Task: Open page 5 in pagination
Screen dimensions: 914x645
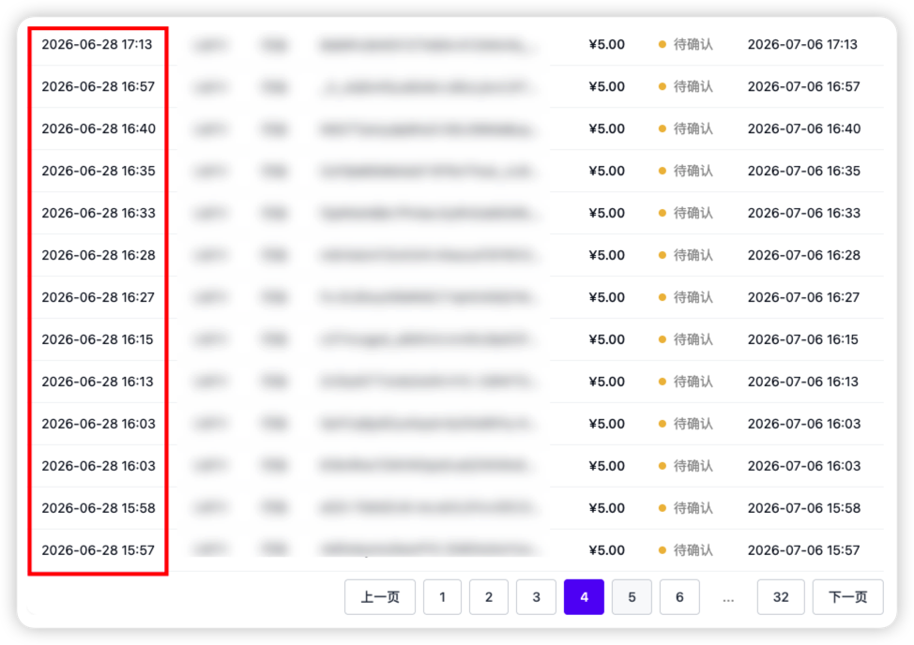Action: tap(632, 596)
